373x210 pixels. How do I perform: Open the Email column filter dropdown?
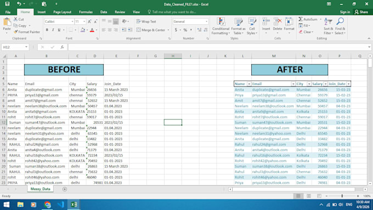[293, 84]
